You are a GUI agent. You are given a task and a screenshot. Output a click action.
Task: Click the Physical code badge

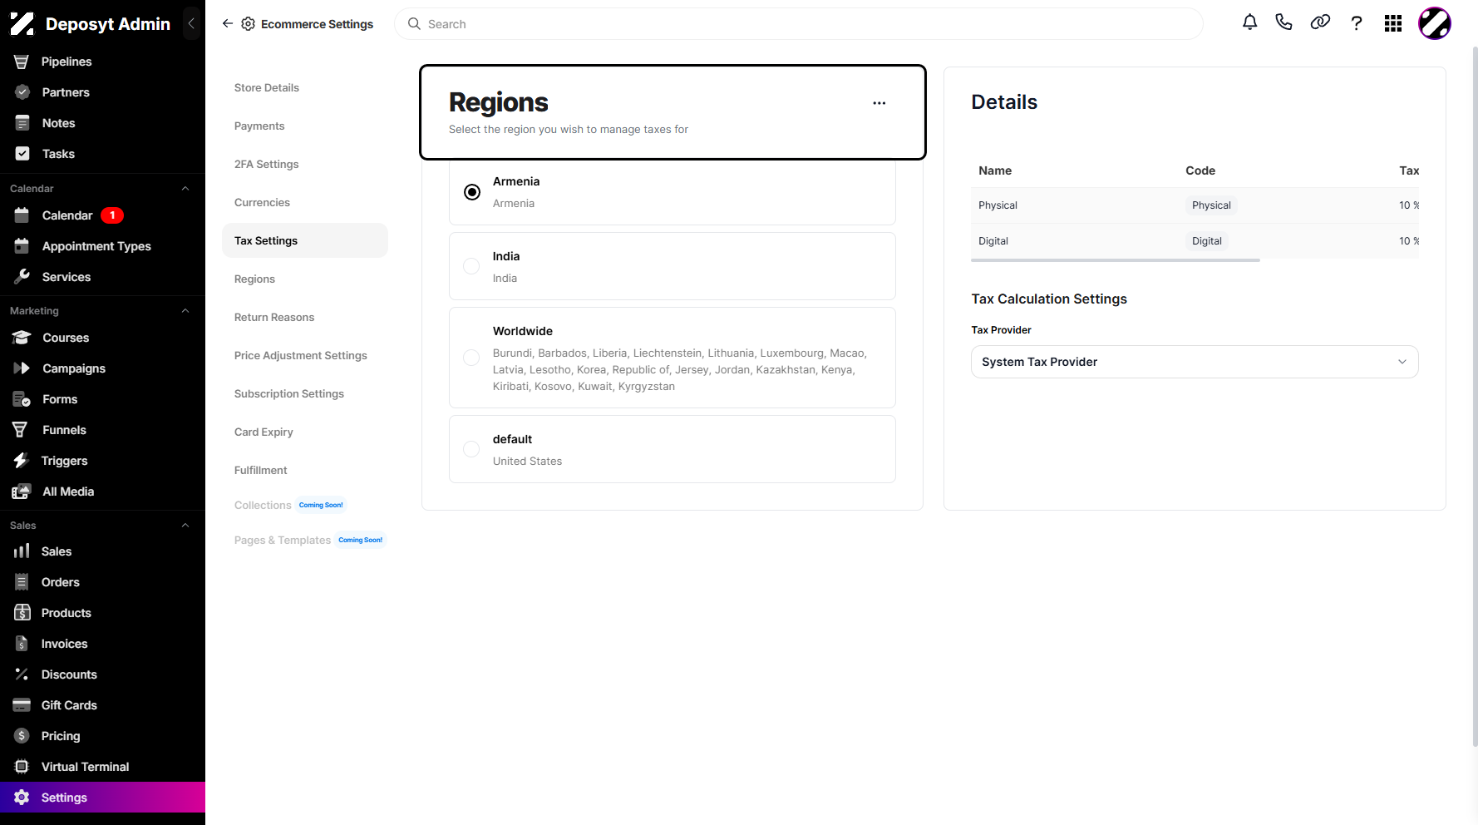point(1211,205)
